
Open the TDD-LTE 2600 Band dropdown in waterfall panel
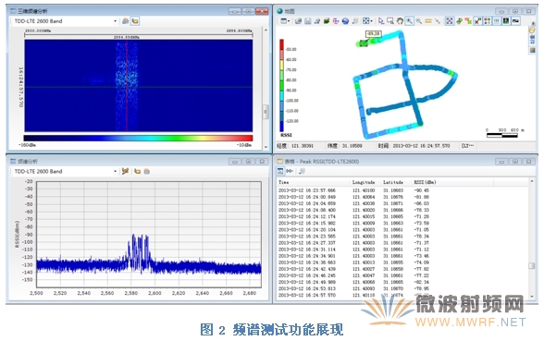[66, 21]
